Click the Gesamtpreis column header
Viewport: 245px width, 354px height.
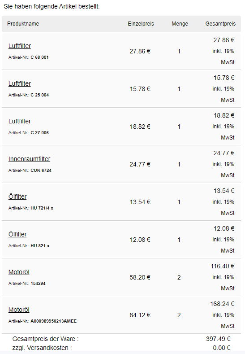coord(220,24)
